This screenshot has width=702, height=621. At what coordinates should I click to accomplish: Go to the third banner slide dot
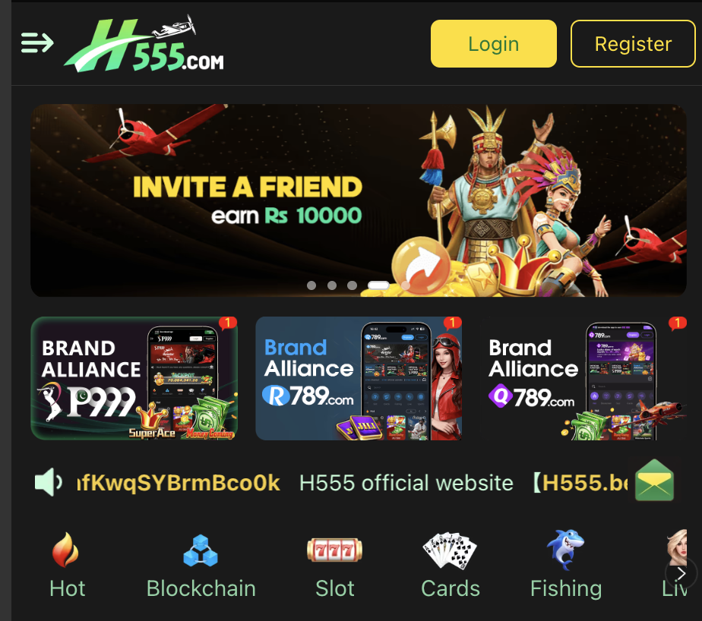point(353,285)
